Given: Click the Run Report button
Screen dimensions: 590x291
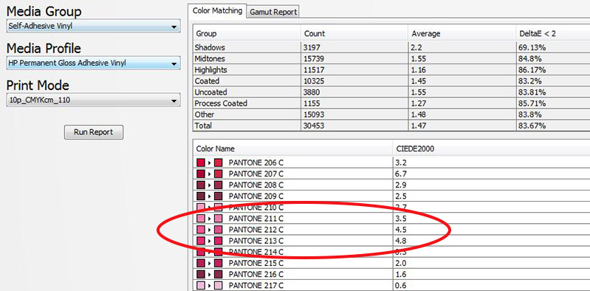Looking at the screenshot, I should click(93, 132).
